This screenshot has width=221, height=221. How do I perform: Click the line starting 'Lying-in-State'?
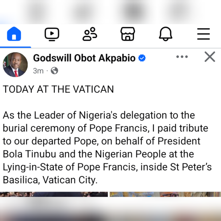point(107,167)
